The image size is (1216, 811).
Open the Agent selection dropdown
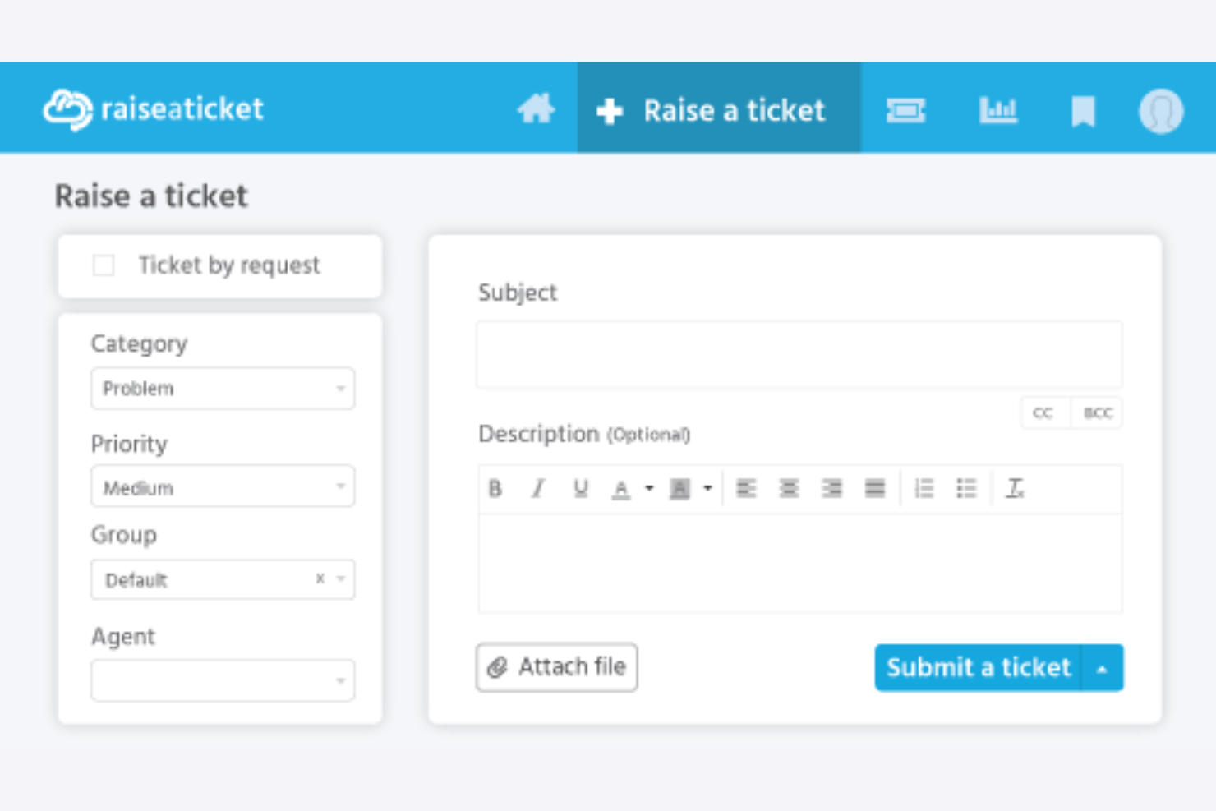pyautogui.click(x=222, y=680)
